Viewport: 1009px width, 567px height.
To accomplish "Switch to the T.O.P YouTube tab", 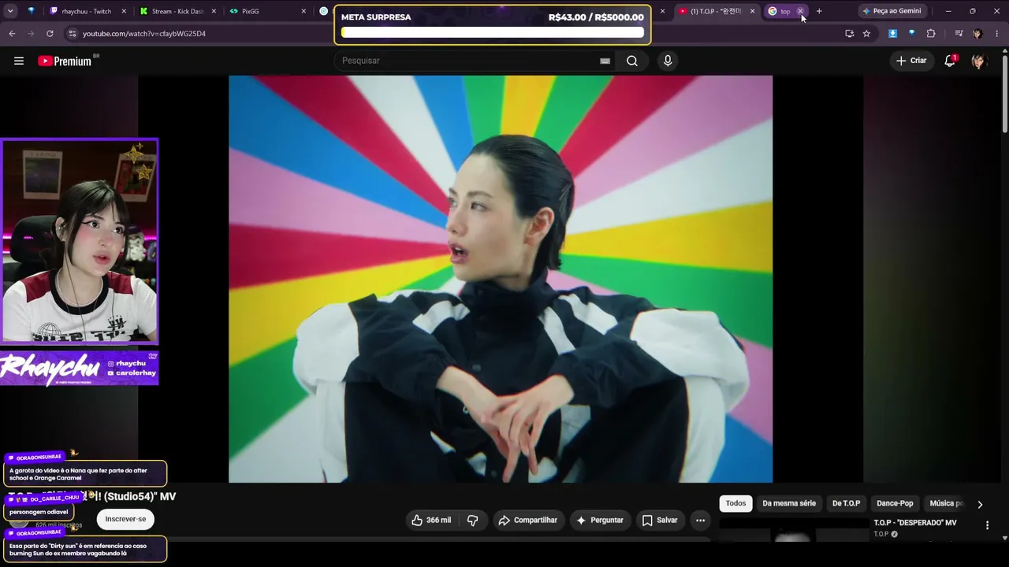I will tap(717, 11).
